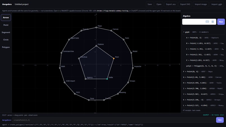Click the Agency vertex point
The image size is (226, 127).
pyautogui.click(x=86, y=79)
